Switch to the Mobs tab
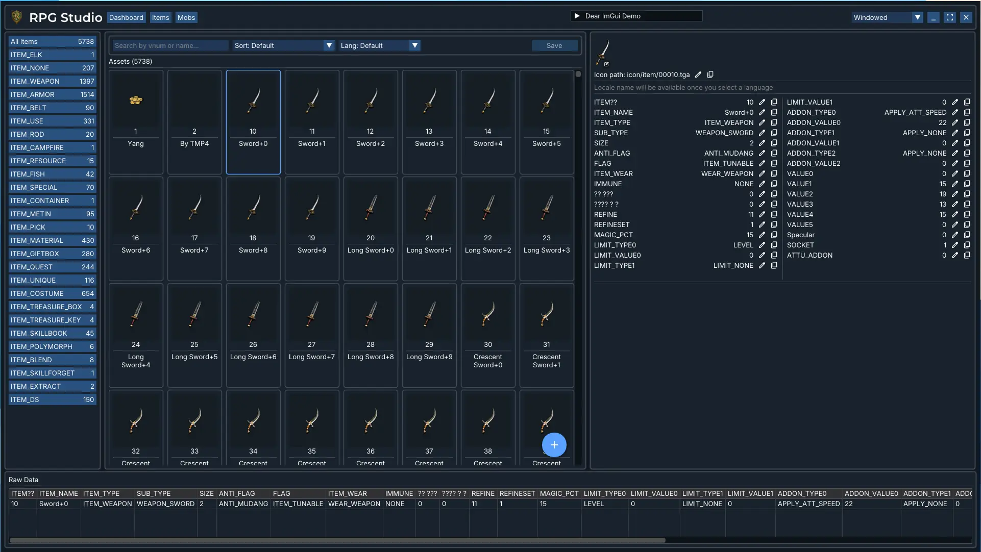Image resolution: width=981 pixels, height=552 pixels. (x=186, y=17)
